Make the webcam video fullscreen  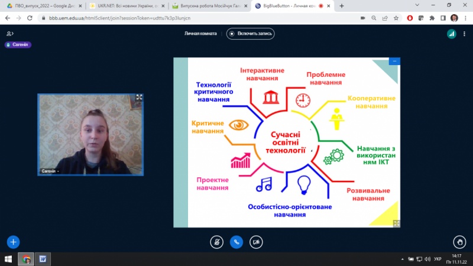(x=139, y=98)
